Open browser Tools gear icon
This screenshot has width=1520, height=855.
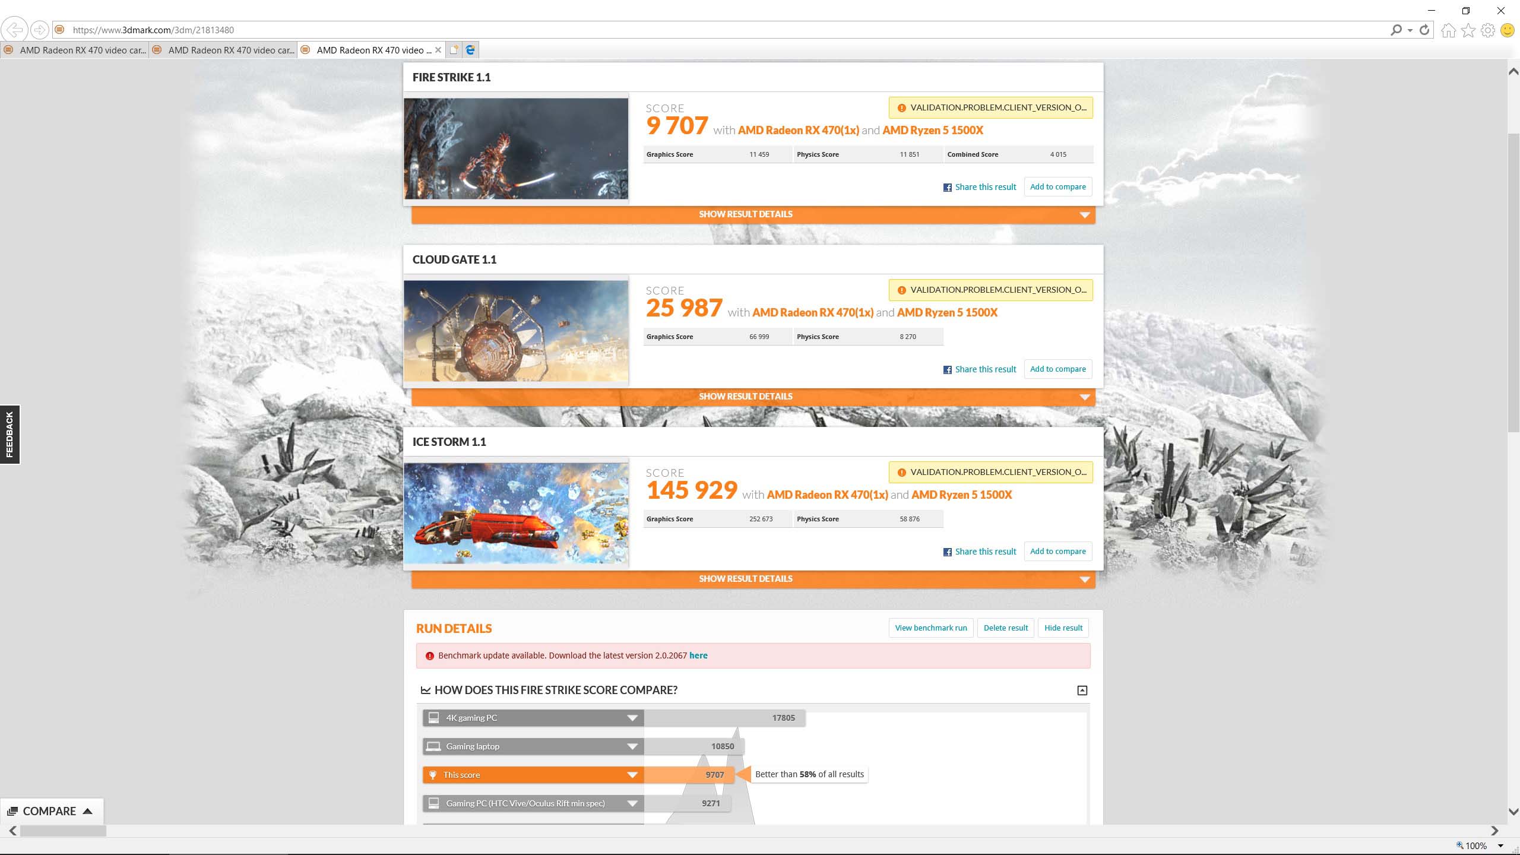1488,30
